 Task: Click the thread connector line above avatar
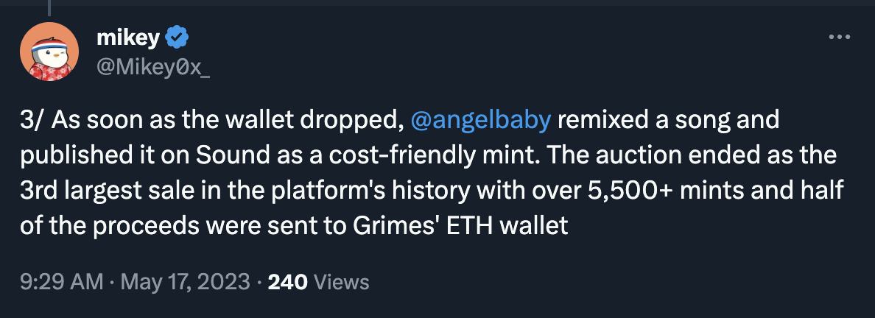[x=49, y=7]
